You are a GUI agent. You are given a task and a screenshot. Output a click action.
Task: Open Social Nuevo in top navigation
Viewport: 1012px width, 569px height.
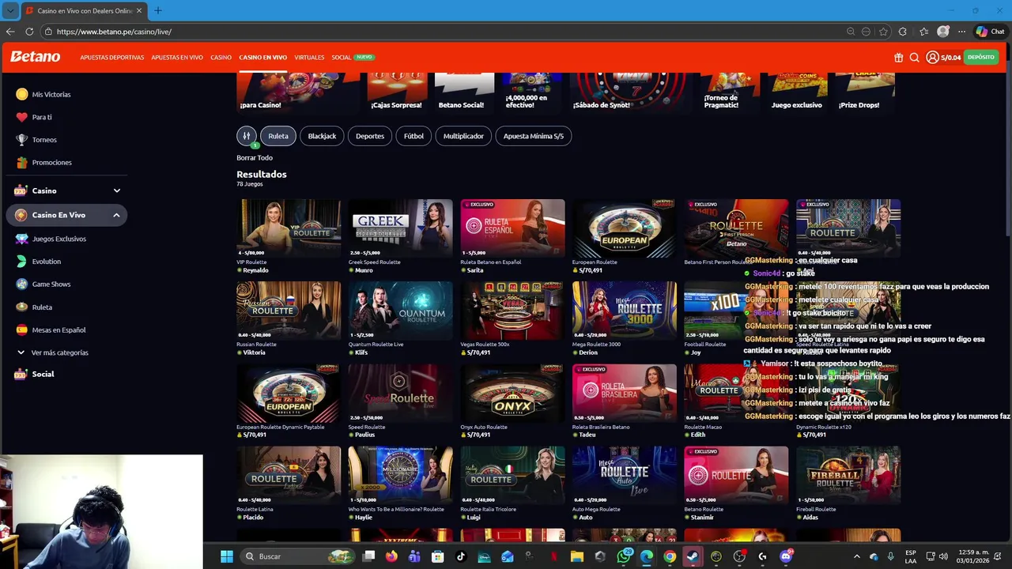point(353,58)
